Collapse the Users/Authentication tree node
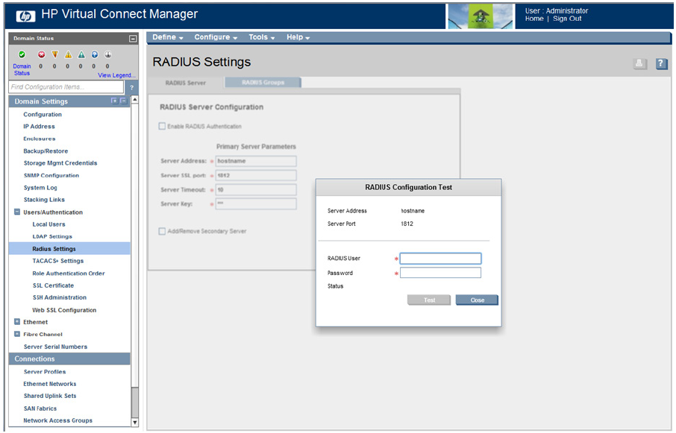This screenshot has width=676, height=433. click(x=17, y=212)
